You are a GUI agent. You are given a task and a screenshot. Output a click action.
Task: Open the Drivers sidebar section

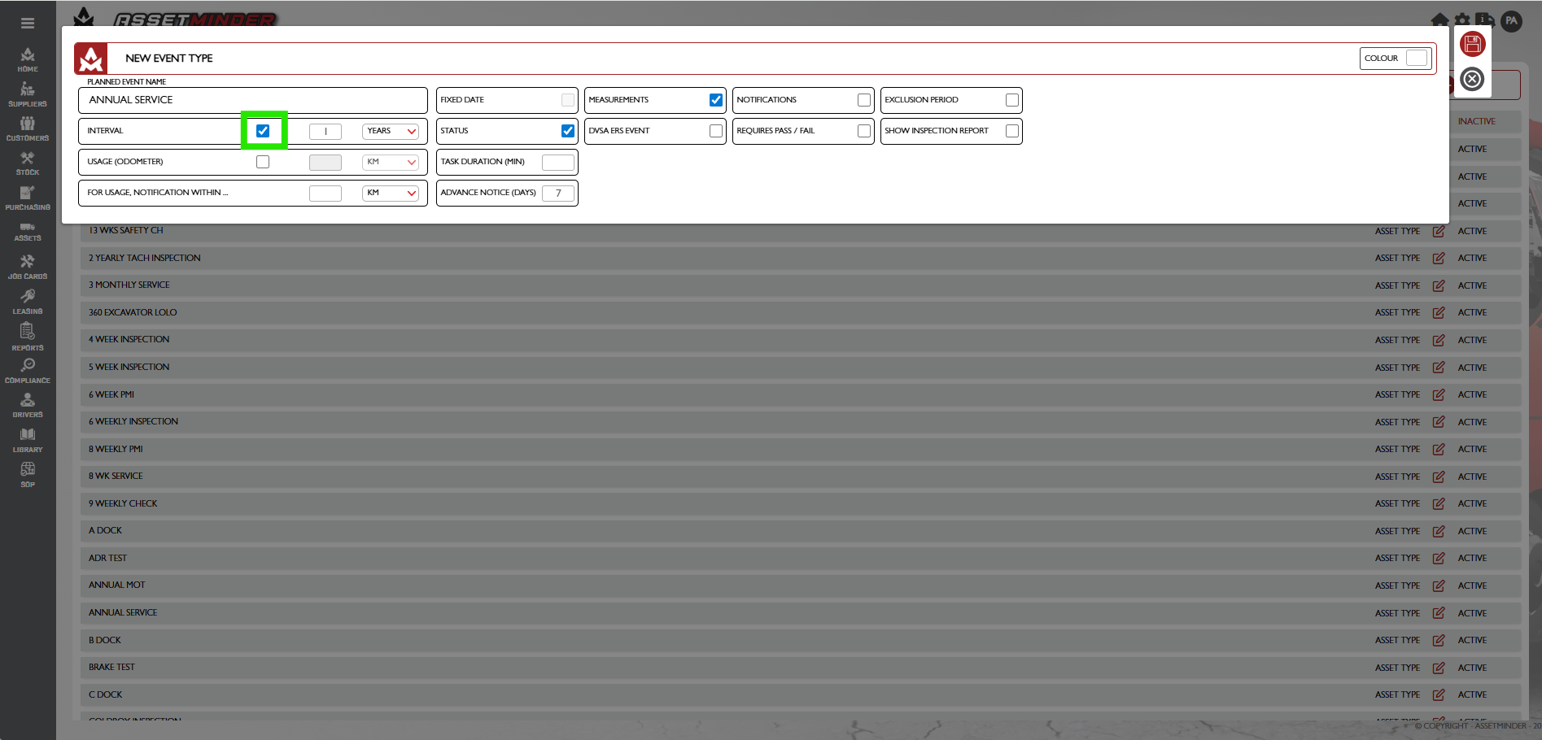(28, 404)
